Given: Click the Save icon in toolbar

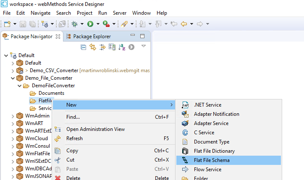Looking at the screenshot, I should pos(22,24).
